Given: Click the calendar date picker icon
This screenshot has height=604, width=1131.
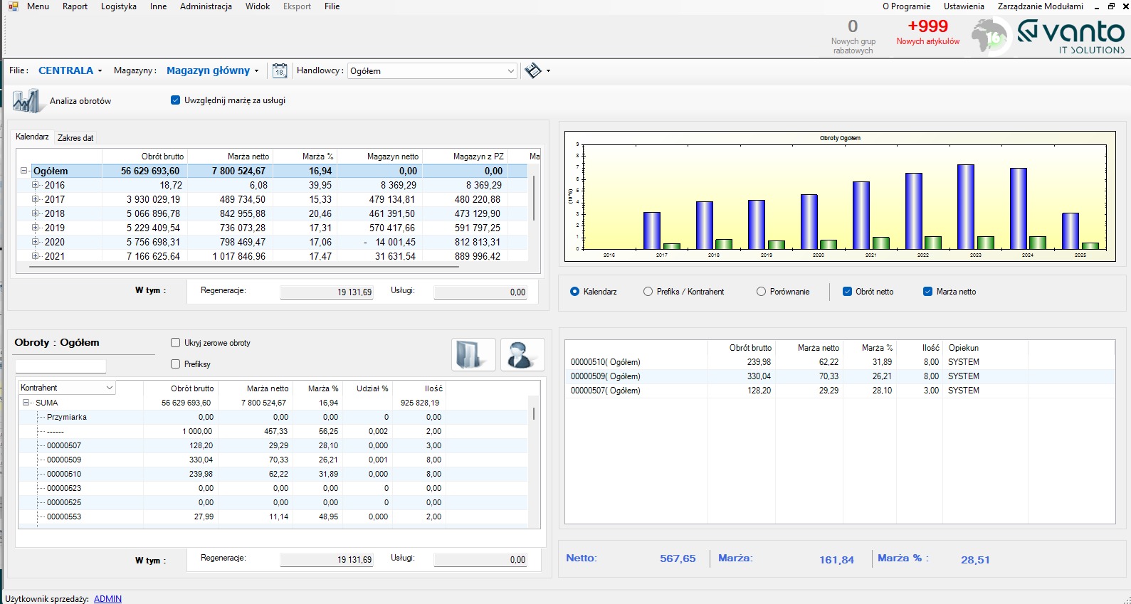Looking at the screenshot, I should coord(280,70).
